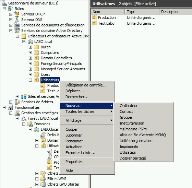Click the LABO.local domain icon under Utilisateurs et ordinateurs

30,42
